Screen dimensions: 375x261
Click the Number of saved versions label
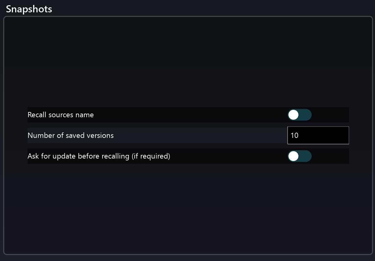click(x=70, y=135)
